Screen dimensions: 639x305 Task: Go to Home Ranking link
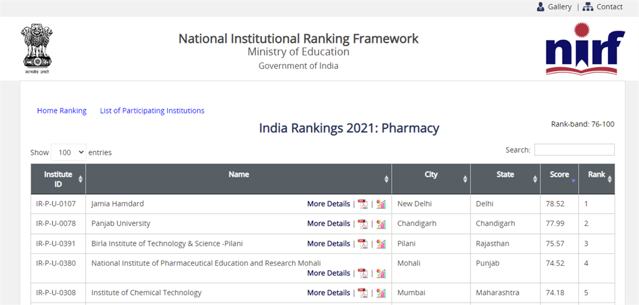(62, 111)
